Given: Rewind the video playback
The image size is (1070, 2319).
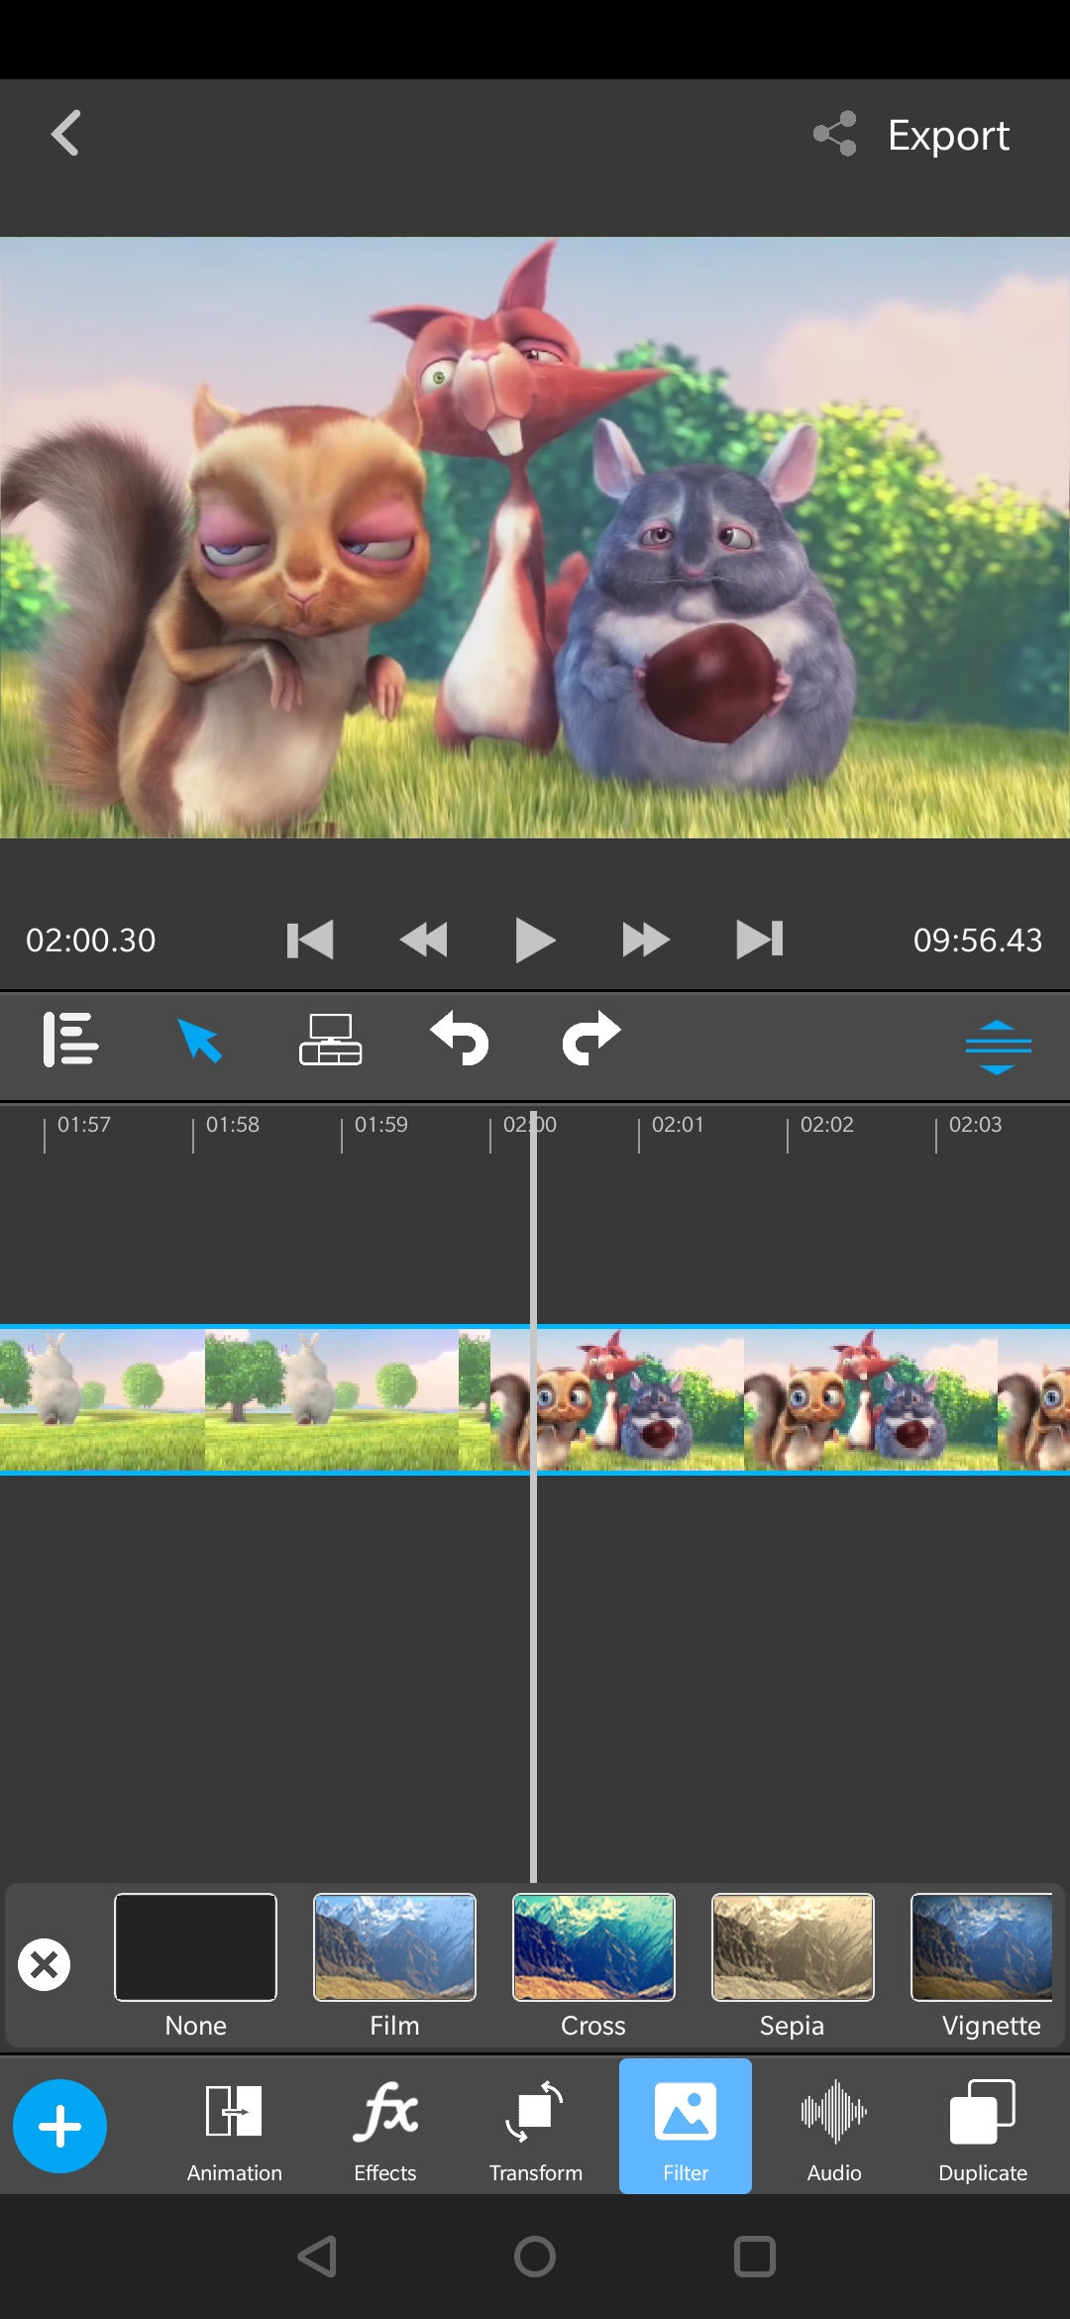Looking at the screenshot, I should [424, 939].
